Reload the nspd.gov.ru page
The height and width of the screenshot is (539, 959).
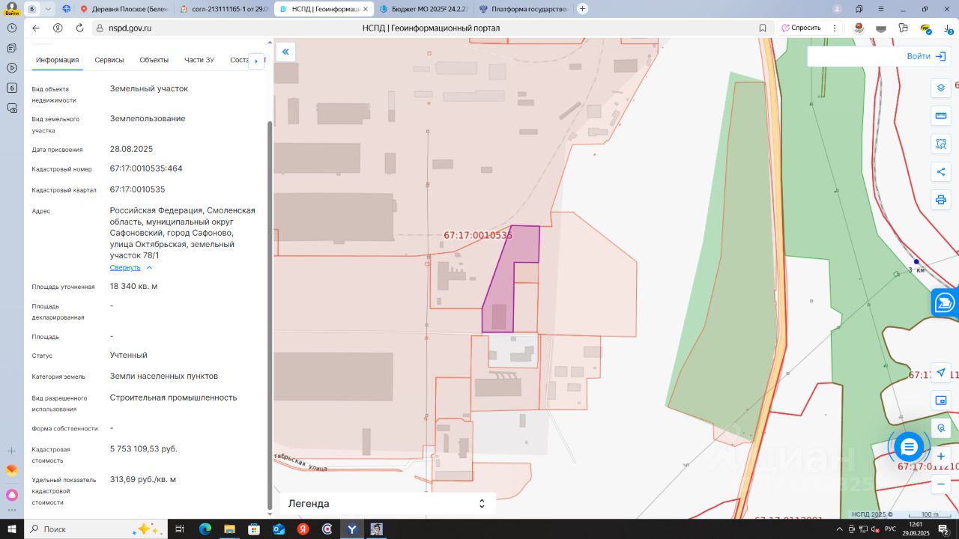click(x=79, y=28)
